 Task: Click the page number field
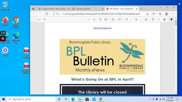[x=34, y=20]
